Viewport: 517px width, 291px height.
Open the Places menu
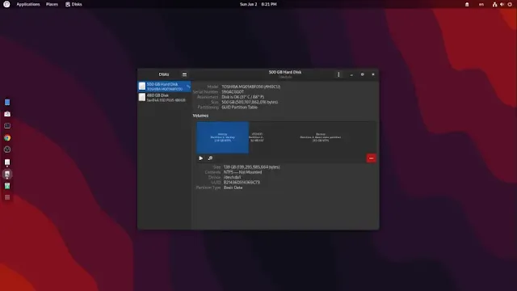click(52, 4)
